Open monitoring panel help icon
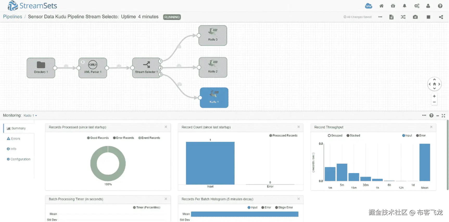449x222 pixels. pos(431,115)
